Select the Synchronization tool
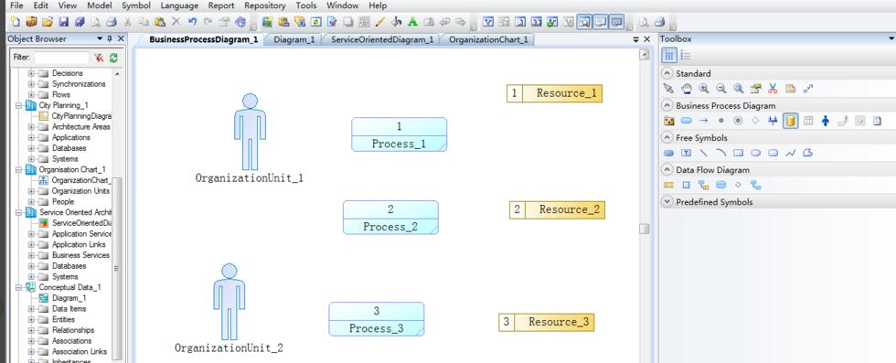Image resolution: width=896 pixels, height=363 pixels. (x=773, y=121)
